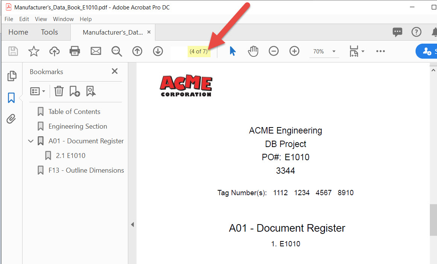Send file by email envelope icon
Screen dimensions: 437x264
pos(96,51)
